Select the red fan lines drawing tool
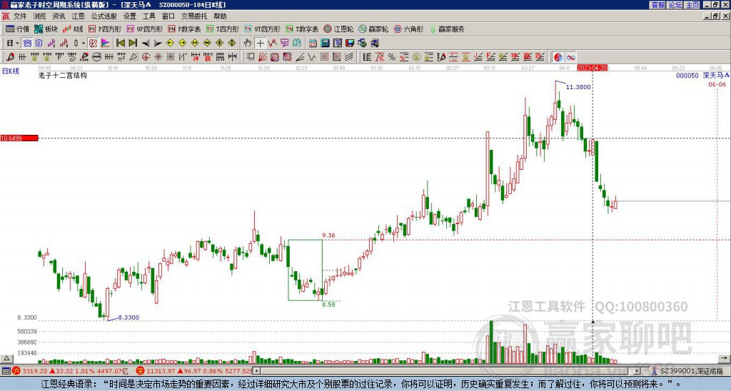The height and width of the screenshot is (391, 731). pos(263,57)
